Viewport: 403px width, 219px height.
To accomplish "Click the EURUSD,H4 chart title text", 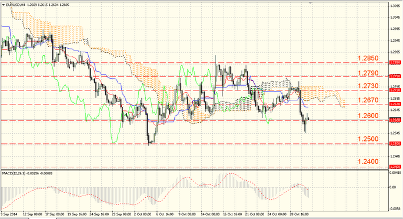I will pyautogui.click(x=15, y=5).
